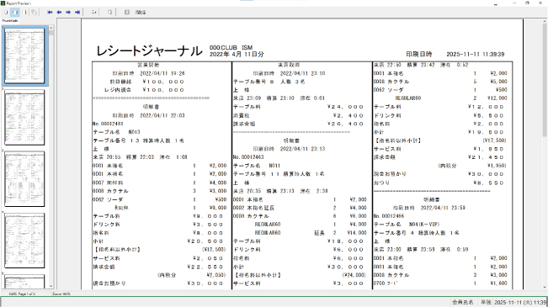
Task: Go to previous page with the left arrow
Action: 59,13
